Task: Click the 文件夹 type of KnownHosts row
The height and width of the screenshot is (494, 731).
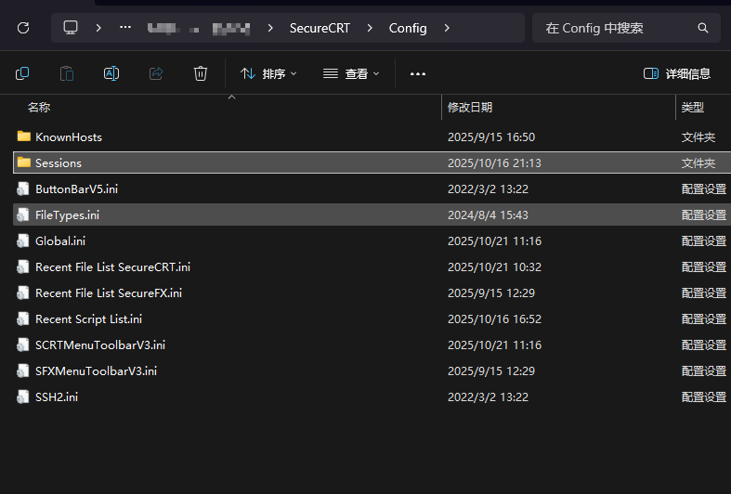Action: pyautogui.click(x=698, y=137)
